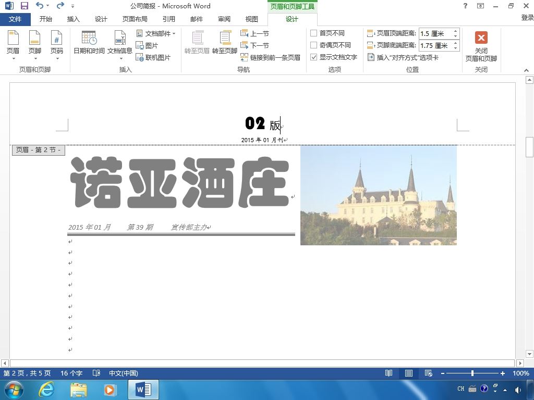The width and height of the screenshot is (534, 400).
Task: Click vertical scrollbar up arrow
Action: tap(529, 80)
